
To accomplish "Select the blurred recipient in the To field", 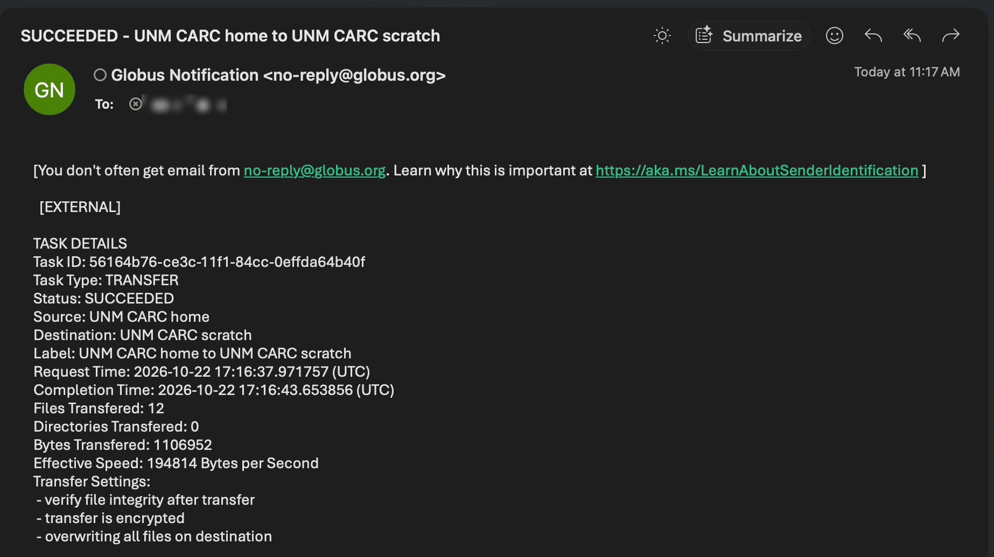I will [x=186, y=104].
